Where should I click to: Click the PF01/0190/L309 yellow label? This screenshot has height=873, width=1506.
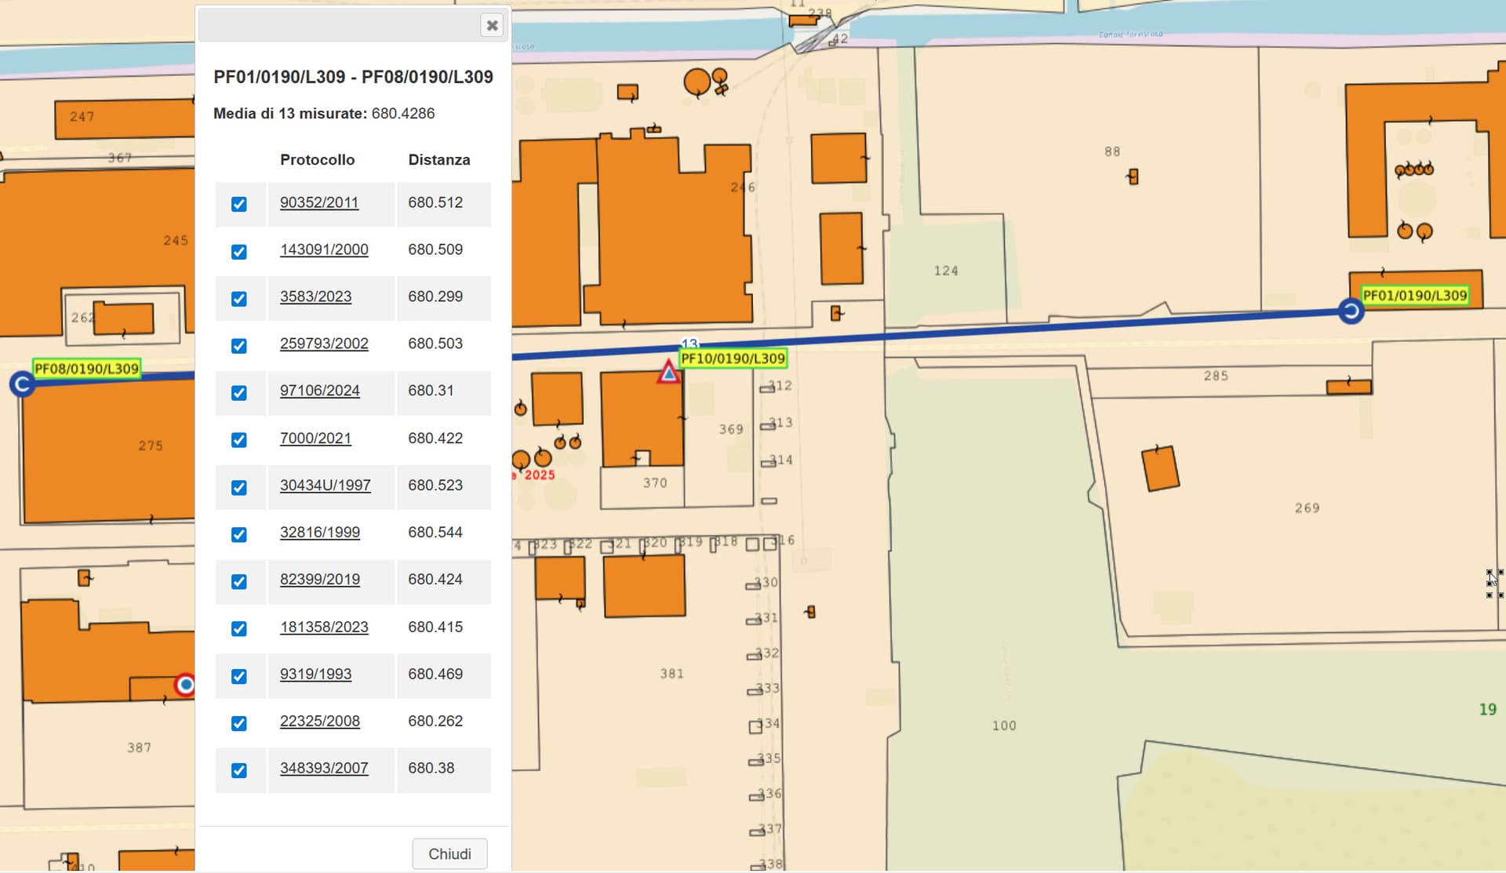click(x=1414, y=296)
